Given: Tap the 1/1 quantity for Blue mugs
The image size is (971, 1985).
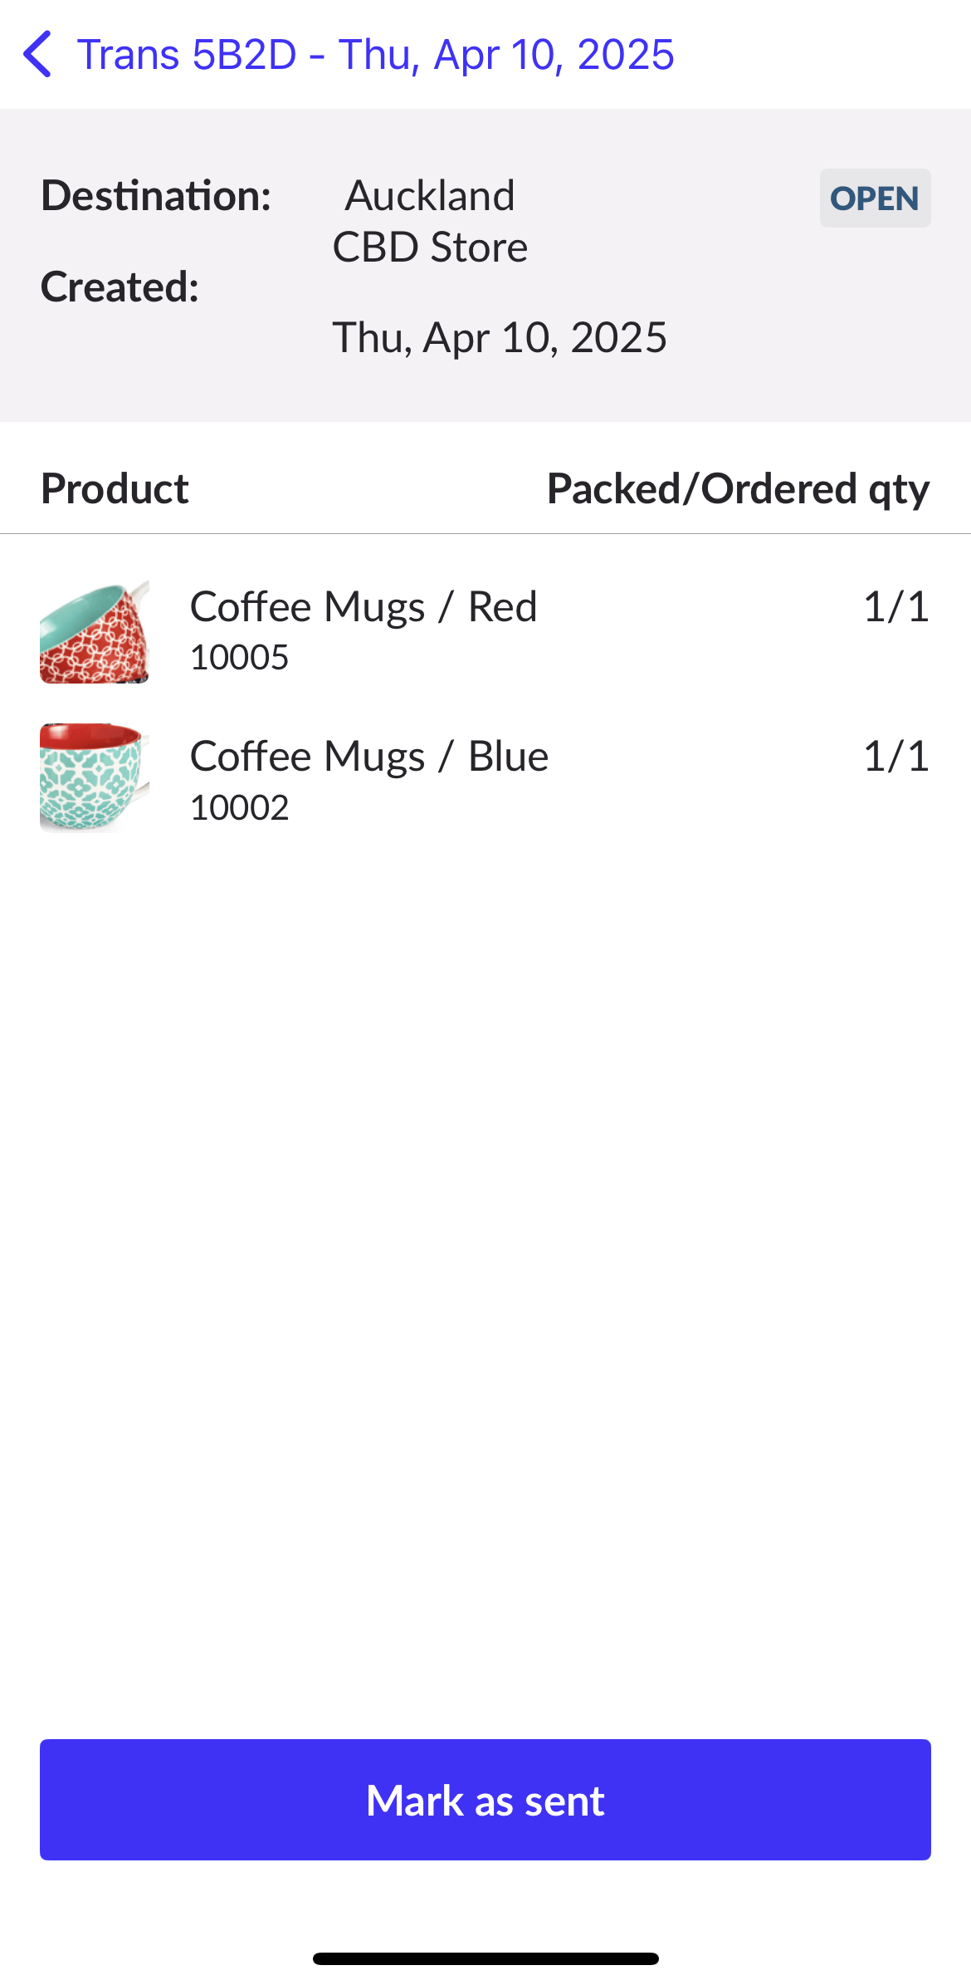Looking at the screenshot, I should click(x=895, y=757).
